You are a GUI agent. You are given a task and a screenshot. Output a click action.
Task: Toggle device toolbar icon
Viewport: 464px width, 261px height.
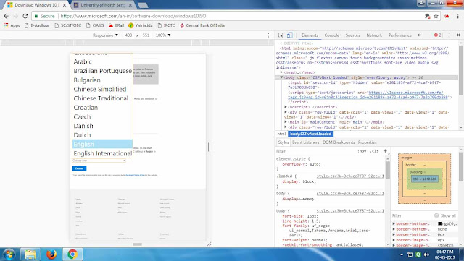tap(289, 35)
